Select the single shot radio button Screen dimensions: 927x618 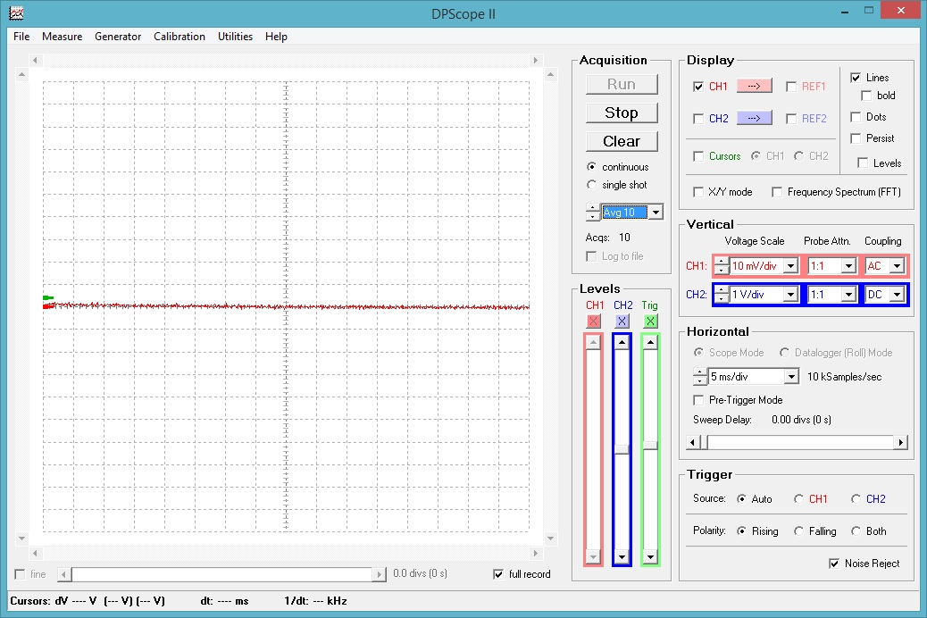pyautogui.click(x=591, y=185)
